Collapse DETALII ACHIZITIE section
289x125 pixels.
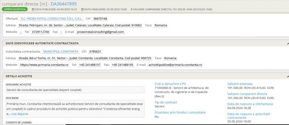[x=288, y=76]
